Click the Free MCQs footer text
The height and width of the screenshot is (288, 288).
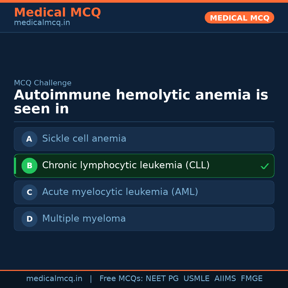[x=121, y=279]
